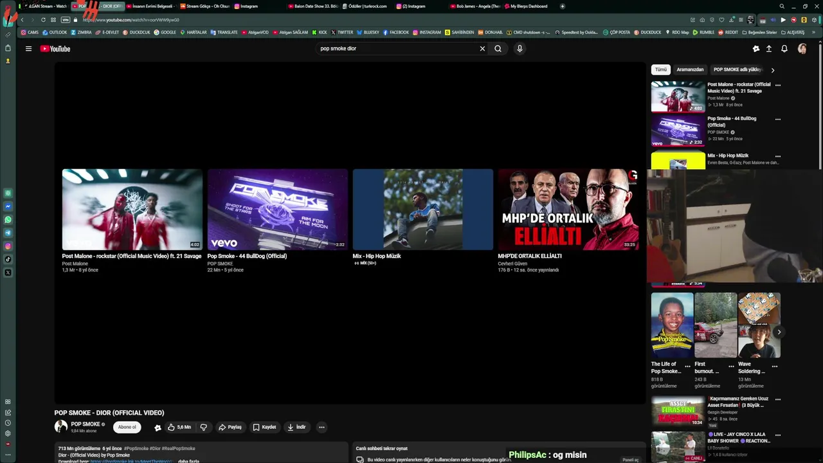Open REDDIT bookmark
This screenshot has height=463, width=823.
point(728,32)
